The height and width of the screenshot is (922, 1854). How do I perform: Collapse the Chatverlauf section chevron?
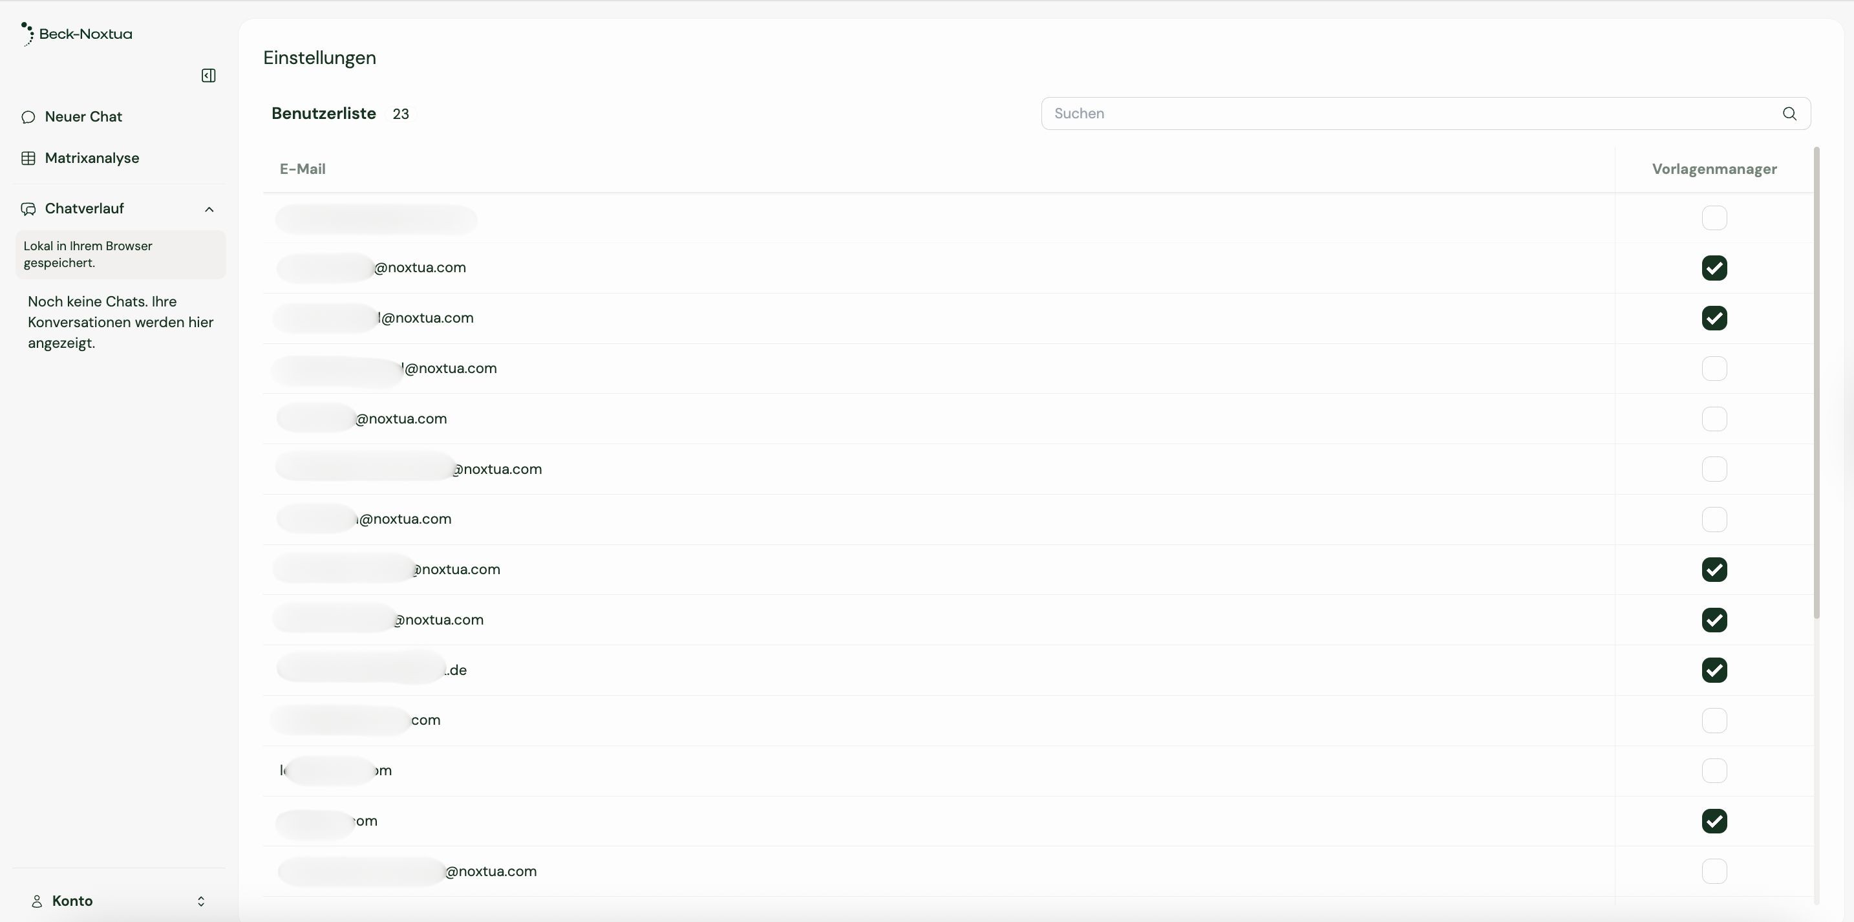click(209, 209)
